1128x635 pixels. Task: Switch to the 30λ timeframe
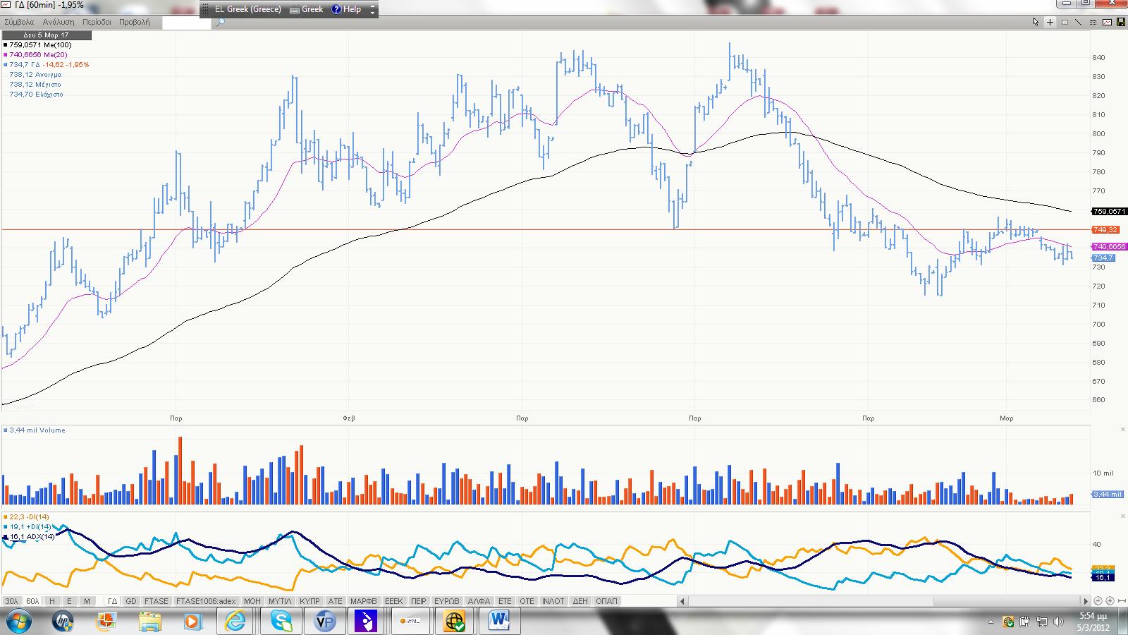click(x=11, y=601)
